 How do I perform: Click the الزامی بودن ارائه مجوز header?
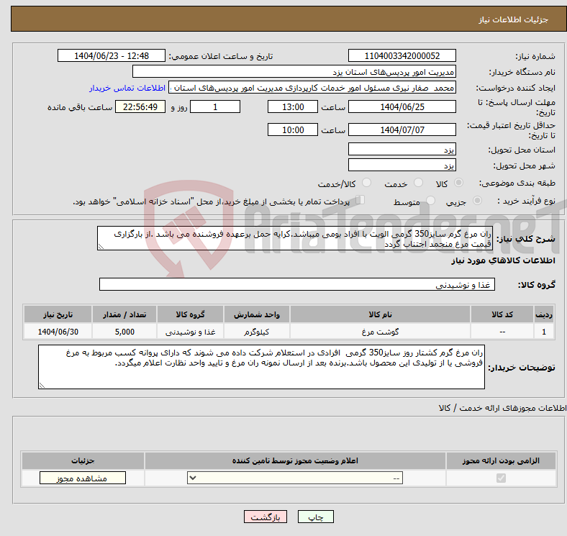(501, 460)
